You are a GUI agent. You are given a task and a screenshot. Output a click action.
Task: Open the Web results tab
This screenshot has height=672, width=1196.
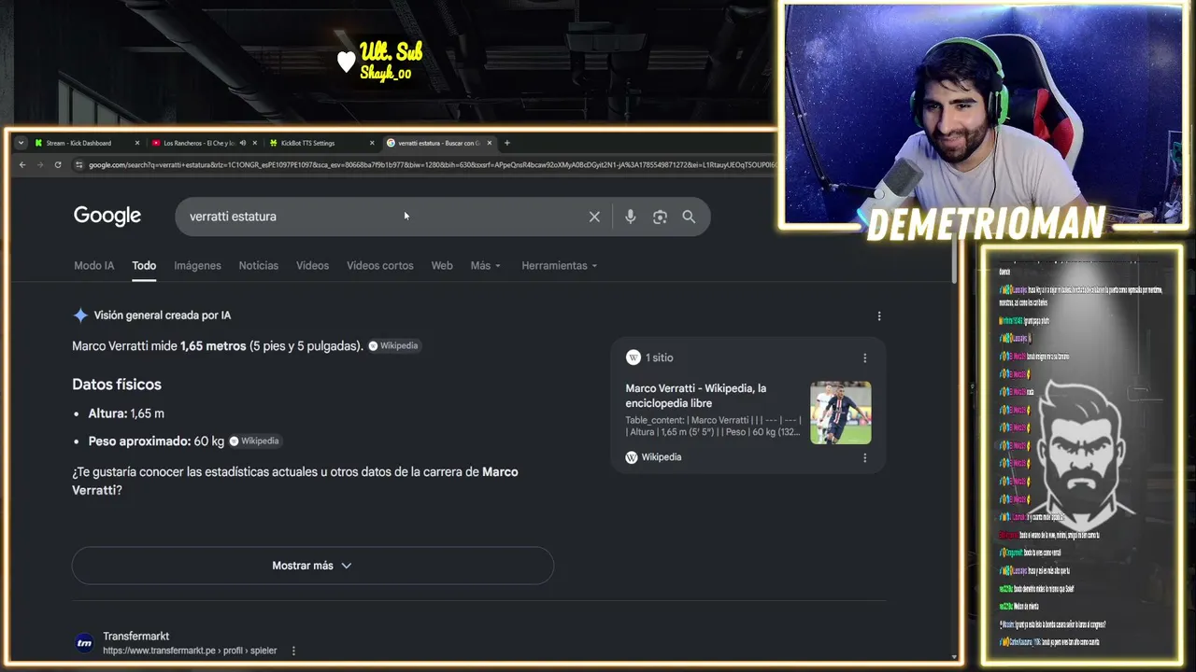click(442, 266)
